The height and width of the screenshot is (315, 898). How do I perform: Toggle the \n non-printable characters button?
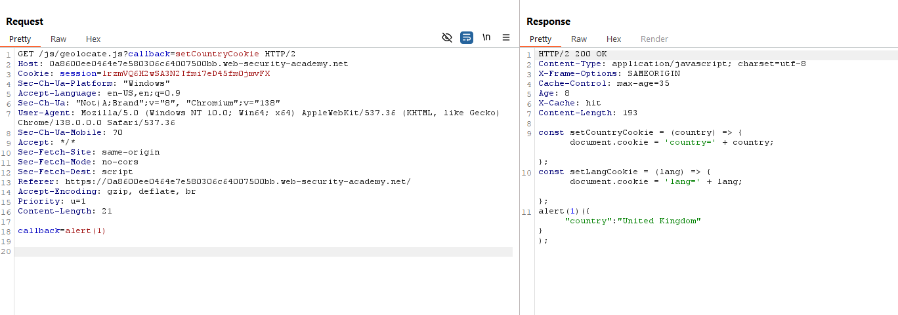486,38
